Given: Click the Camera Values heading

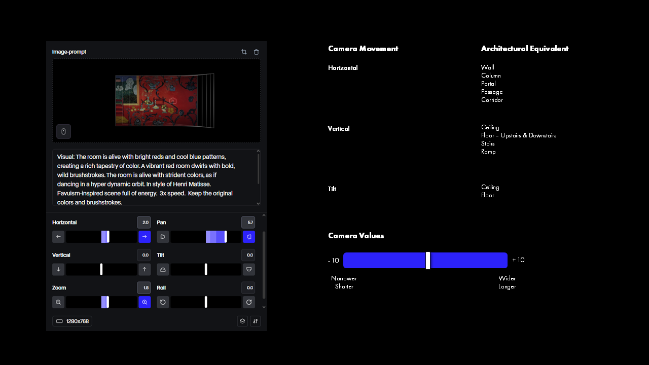Looking at the screenshot, I should (x=356, y=236).
